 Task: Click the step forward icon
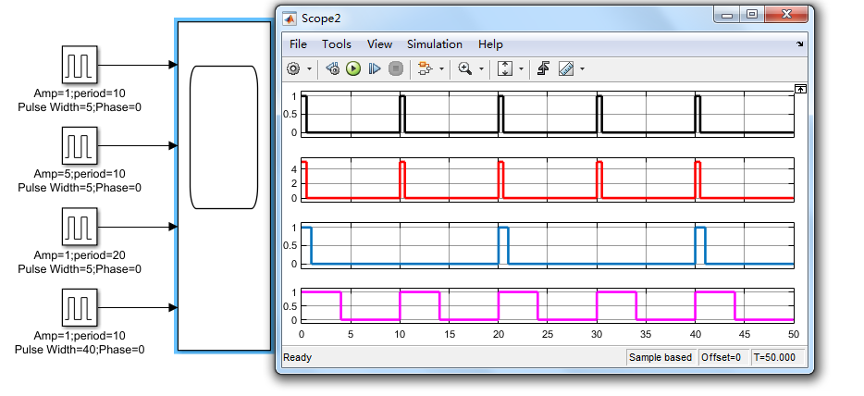coord(375,68)
